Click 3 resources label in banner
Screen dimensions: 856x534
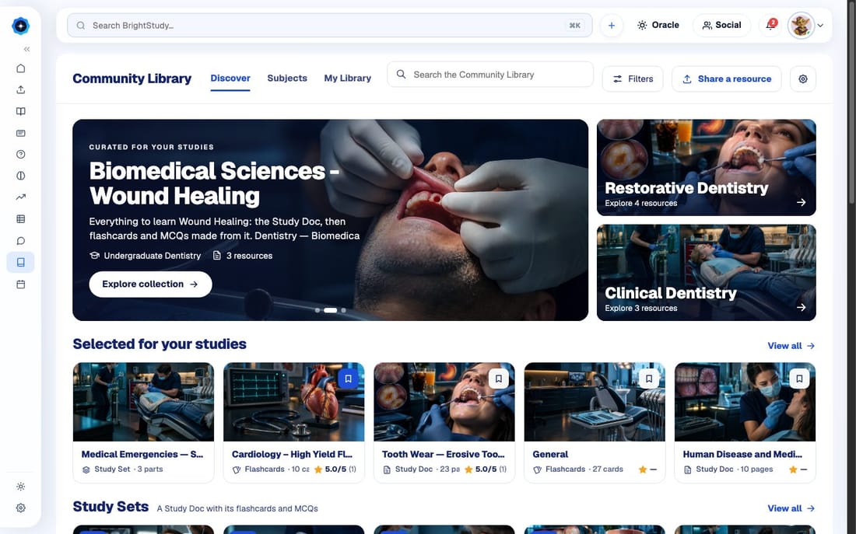point(242,256)
